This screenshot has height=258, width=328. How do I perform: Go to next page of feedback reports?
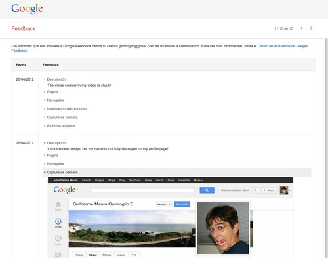coord(311,28)
